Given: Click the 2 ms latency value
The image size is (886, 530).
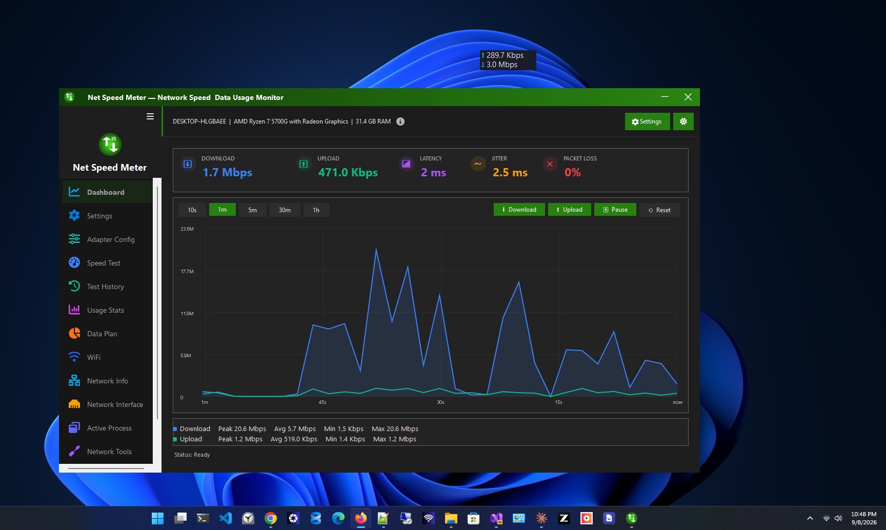Looking at the screenshot, I should tap(433, 172).
